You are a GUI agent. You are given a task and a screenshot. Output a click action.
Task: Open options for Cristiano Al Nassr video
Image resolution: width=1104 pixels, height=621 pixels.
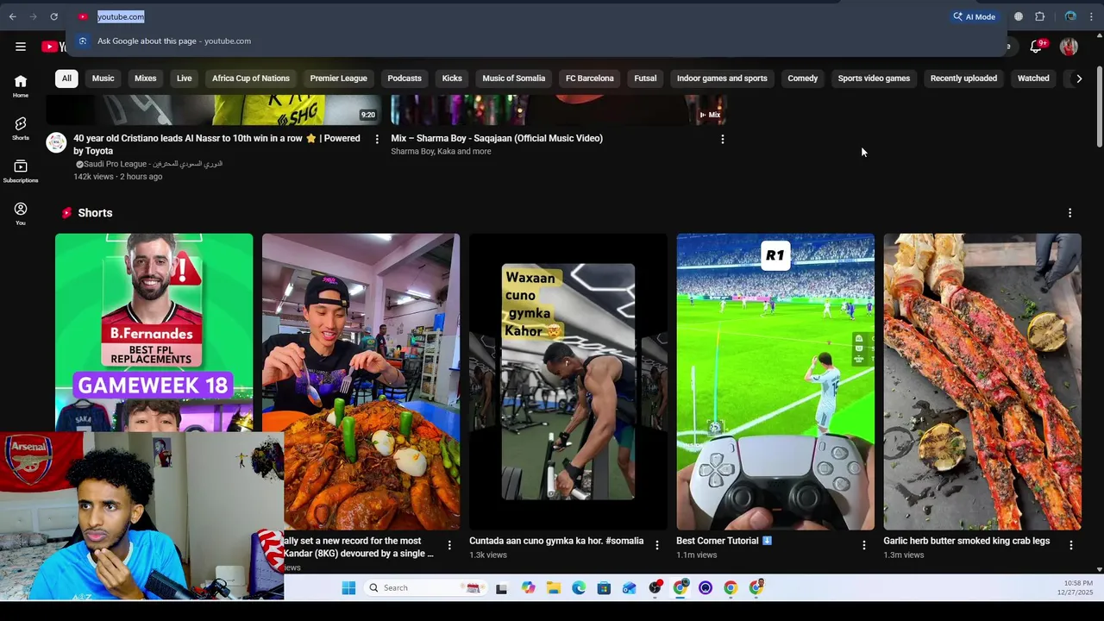tap(377, 139)
